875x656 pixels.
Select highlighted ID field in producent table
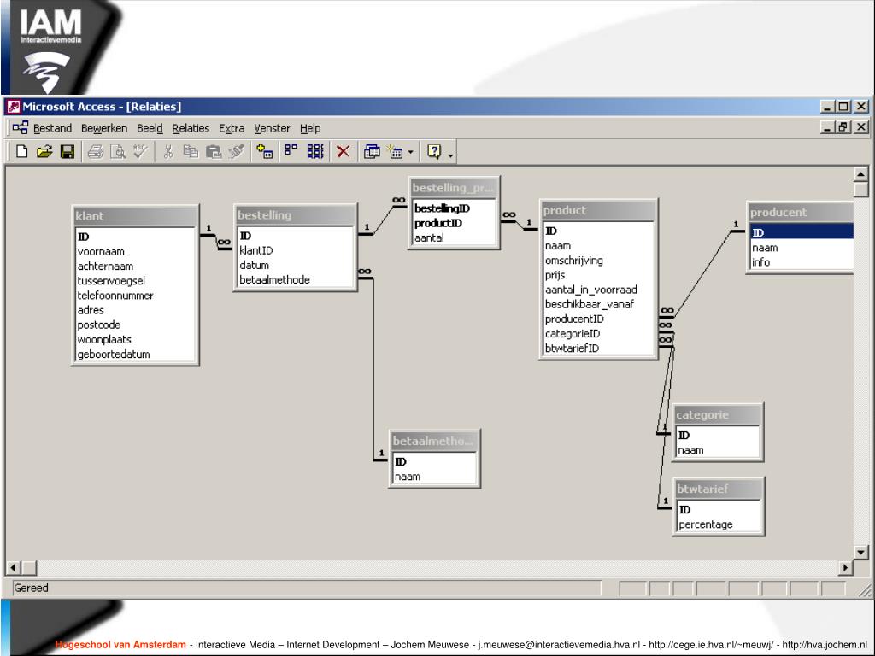point(802,232)
